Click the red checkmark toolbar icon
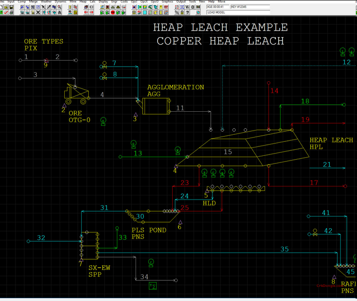The width and height of the screenshot is (357, 301). [x=6, y=13]
